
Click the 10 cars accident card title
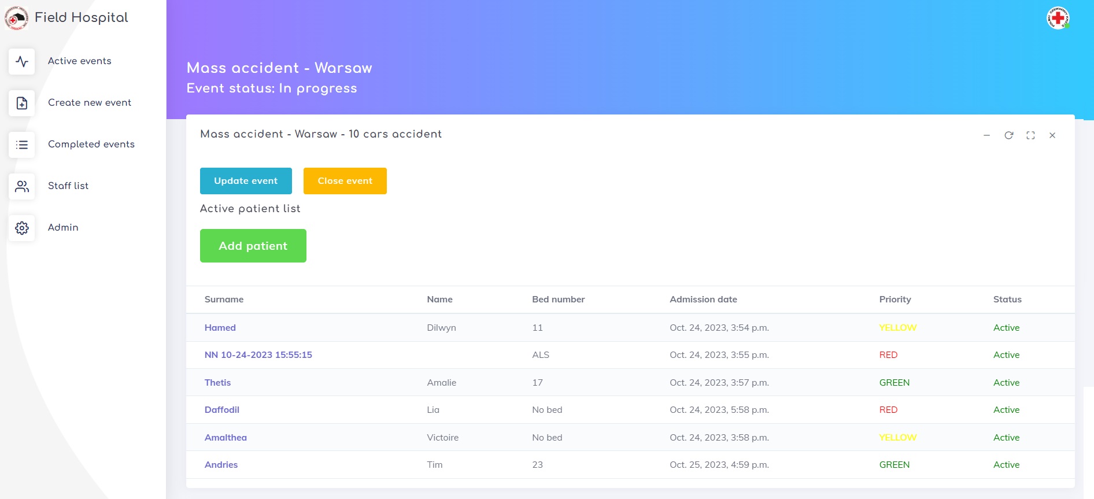click(x=321, y=134)
